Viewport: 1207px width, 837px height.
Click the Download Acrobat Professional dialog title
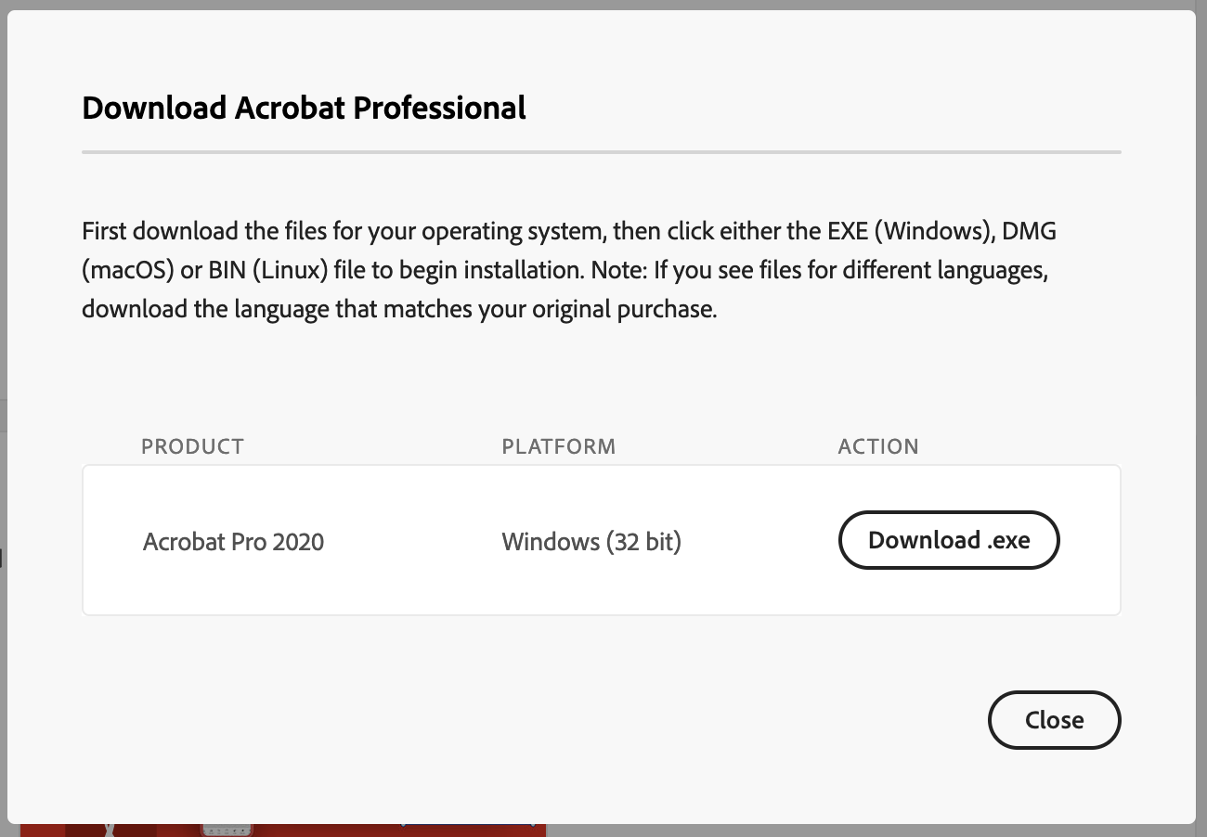[305, 108]
